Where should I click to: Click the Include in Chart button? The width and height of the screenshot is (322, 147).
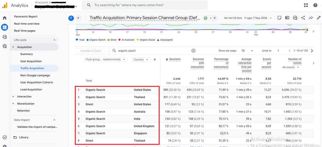[x=91, y=51]
